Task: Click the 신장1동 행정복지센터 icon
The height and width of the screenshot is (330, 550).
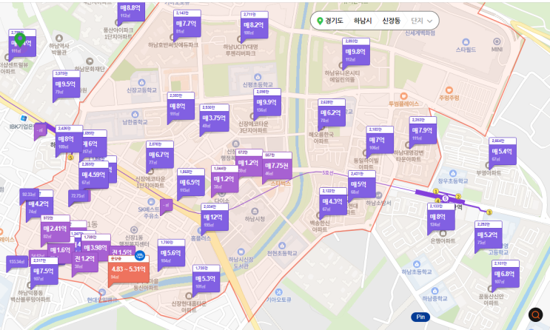Action: 134,230
